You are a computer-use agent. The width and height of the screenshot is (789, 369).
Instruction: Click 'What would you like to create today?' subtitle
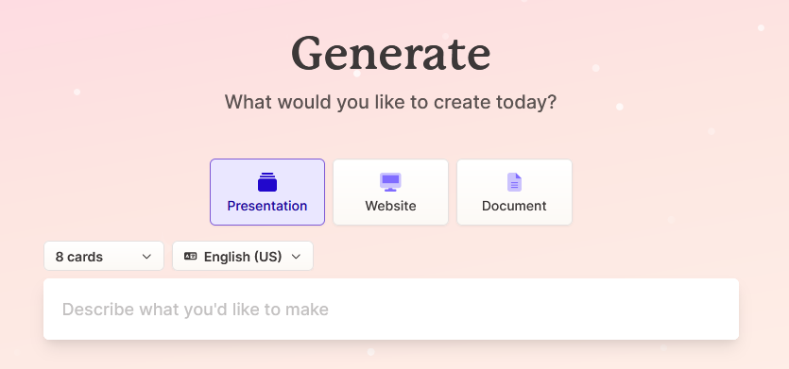[x=390, y=102]
